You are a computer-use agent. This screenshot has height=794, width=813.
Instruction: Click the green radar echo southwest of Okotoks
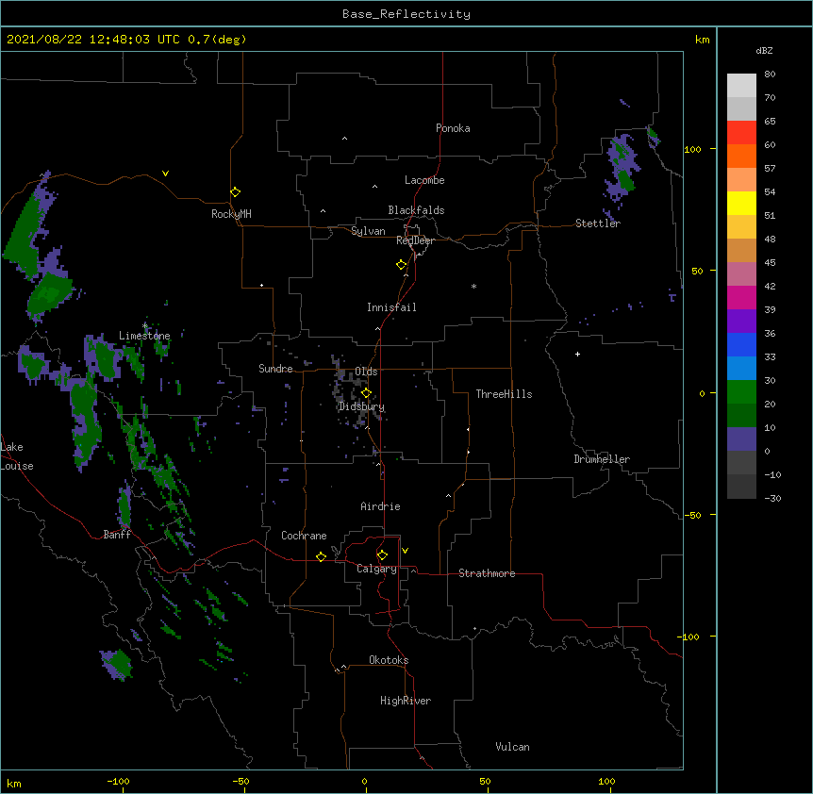pyautogui.click(x=117, y=665)
